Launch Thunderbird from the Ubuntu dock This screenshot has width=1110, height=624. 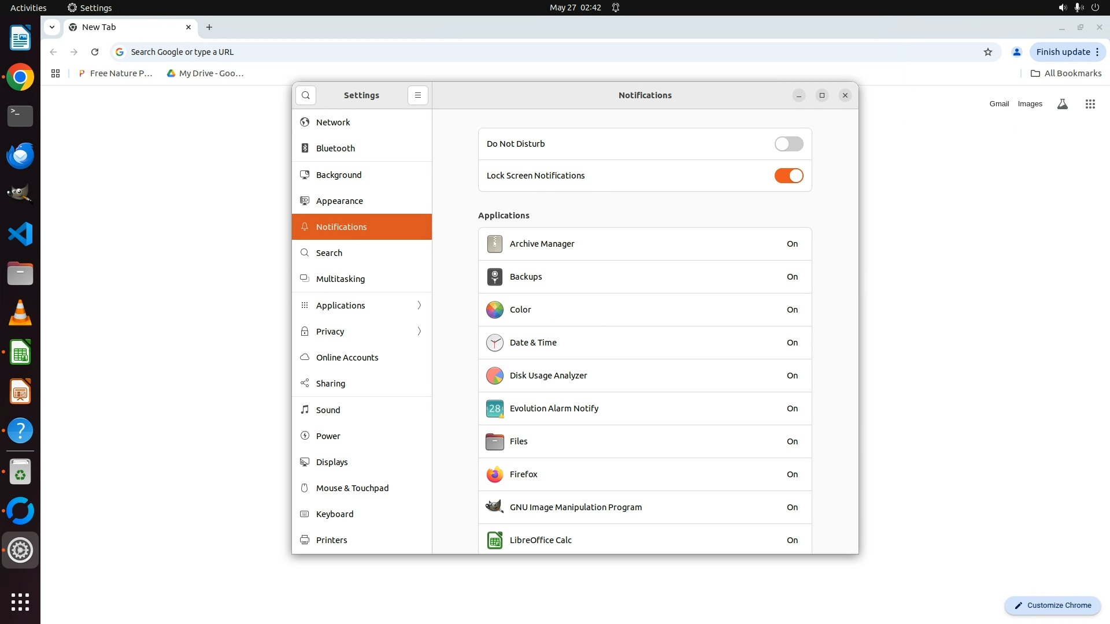pos(20,155)
